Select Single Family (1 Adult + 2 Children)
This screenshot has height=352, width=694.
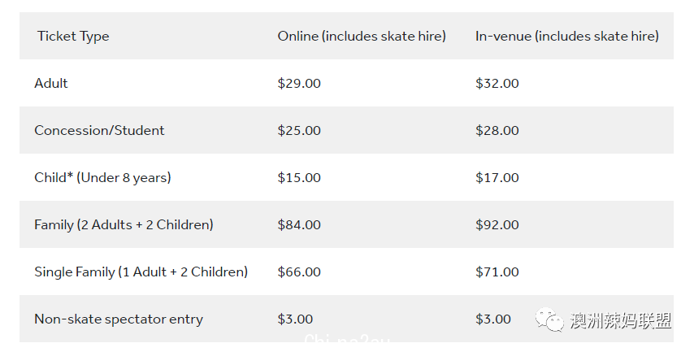pyautogui.click(x=141, y=272)
